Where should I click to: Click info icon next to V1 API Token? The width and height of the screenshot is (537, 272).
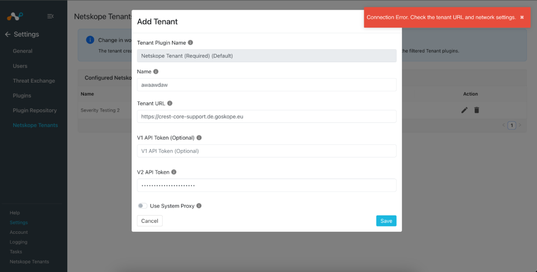coord(199,138)
